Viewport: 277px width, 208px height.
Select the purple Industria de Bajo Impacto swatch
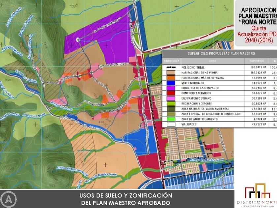pos(171,88)
